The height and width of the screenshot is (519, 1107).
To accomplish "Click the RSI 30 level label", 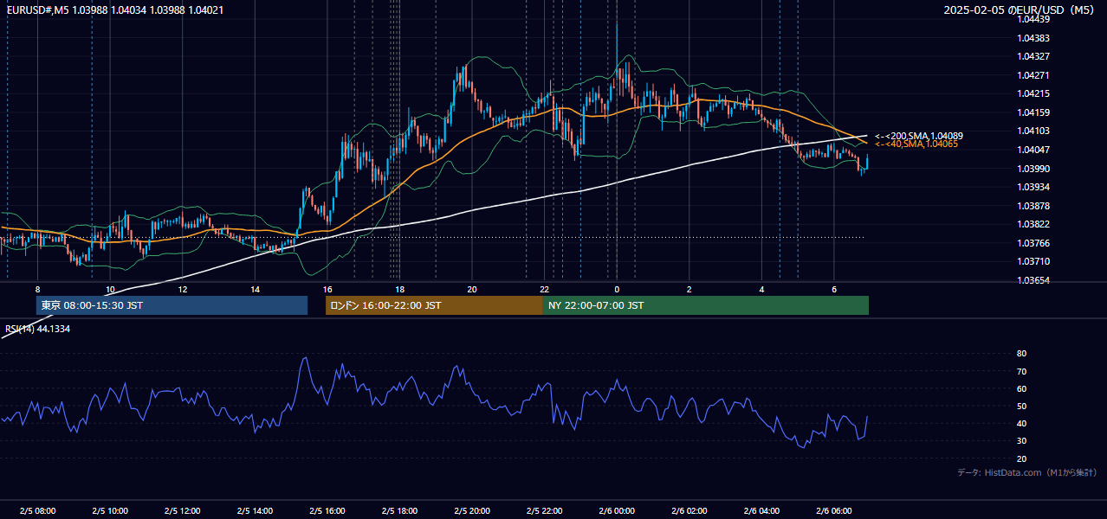I will [1021, 441].
